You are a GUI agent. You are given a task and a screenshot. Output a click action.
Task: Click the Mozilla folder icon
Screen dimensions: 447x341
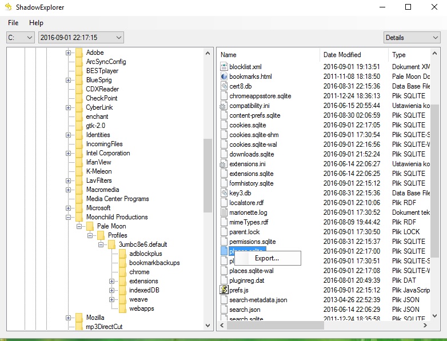[x=79, y=318]
